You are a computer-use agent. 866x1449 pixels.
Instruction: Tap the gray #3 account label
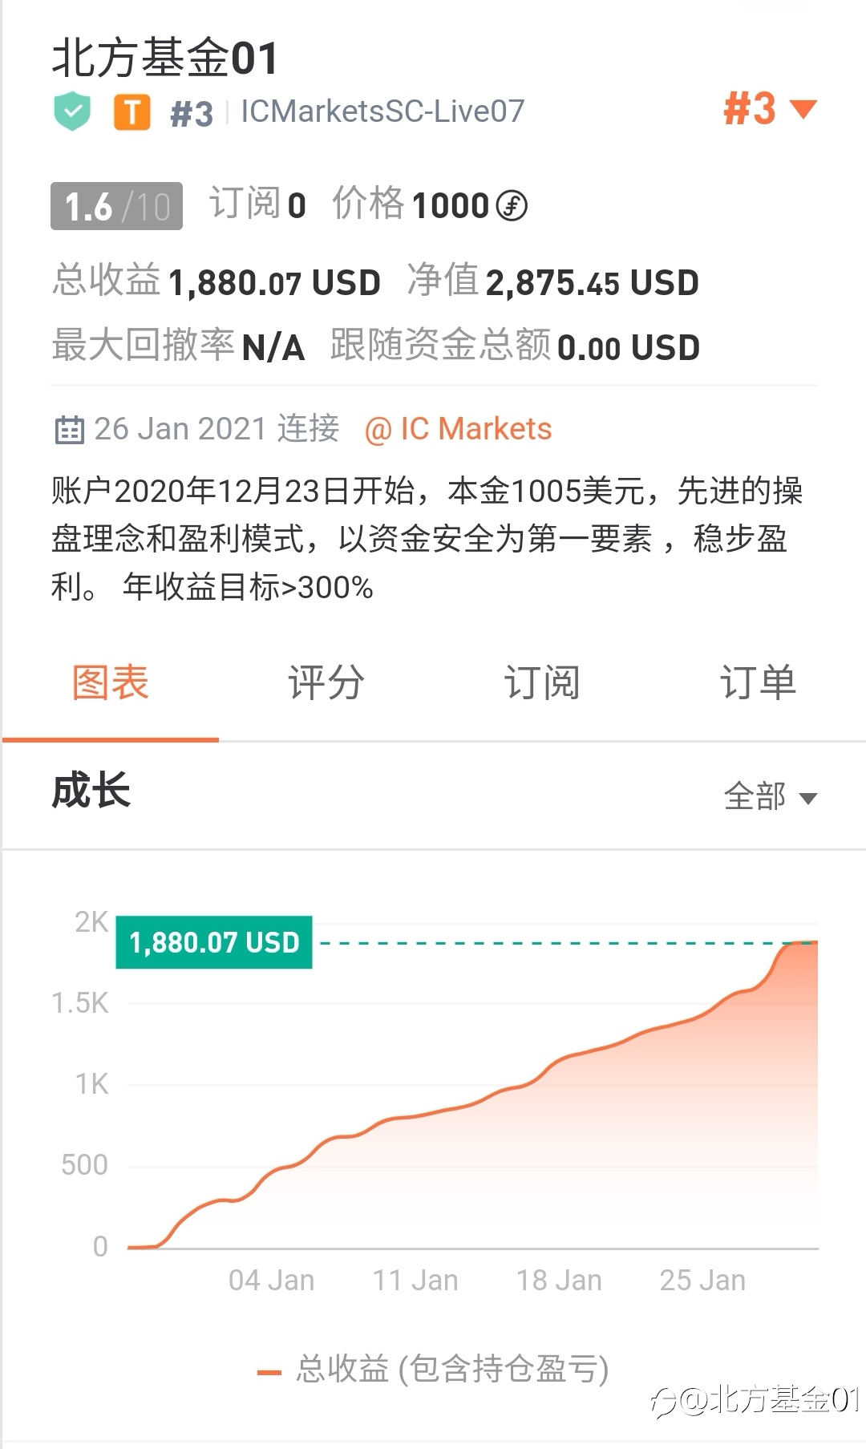[x=192, y=113]
